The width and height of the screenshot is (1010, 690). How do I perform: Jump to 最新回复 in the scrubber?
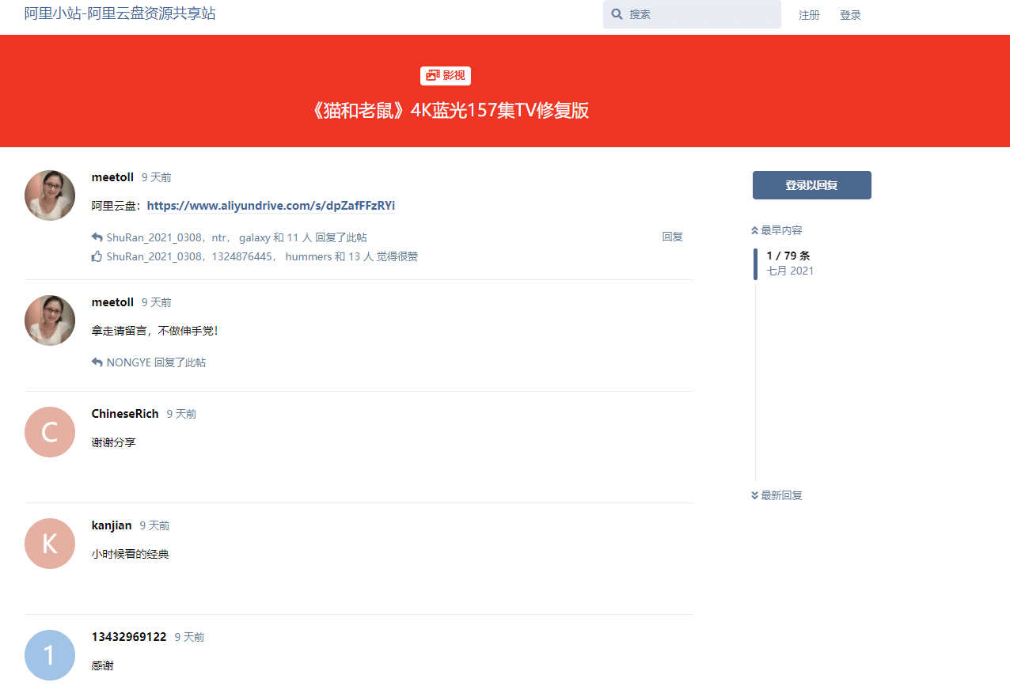click(776, 495)
